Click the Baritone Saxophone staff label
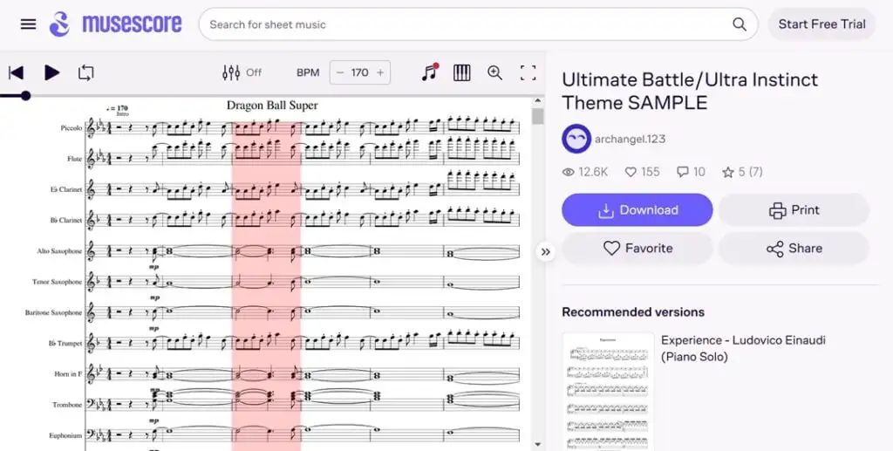Viewport: 893px width, 451px height. click(x=53, y=312)
